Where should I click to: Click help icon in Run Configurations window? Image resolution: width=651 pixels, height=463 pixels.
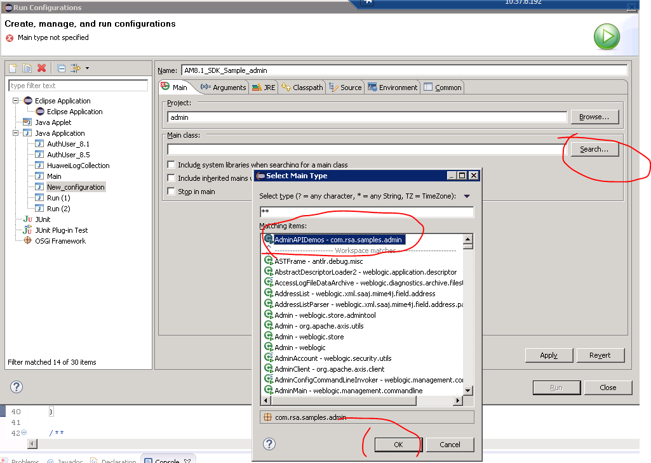click(x=17, y=387)
